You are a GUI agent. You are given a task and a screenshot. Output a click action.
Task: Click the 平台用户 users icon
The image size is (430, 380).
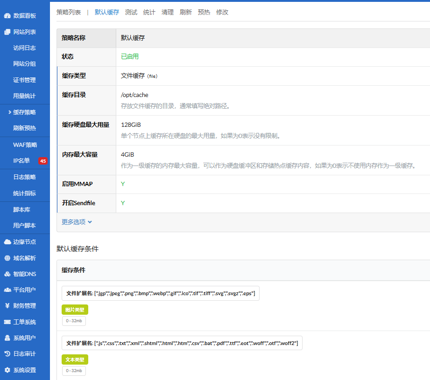[x=7, y=290]
